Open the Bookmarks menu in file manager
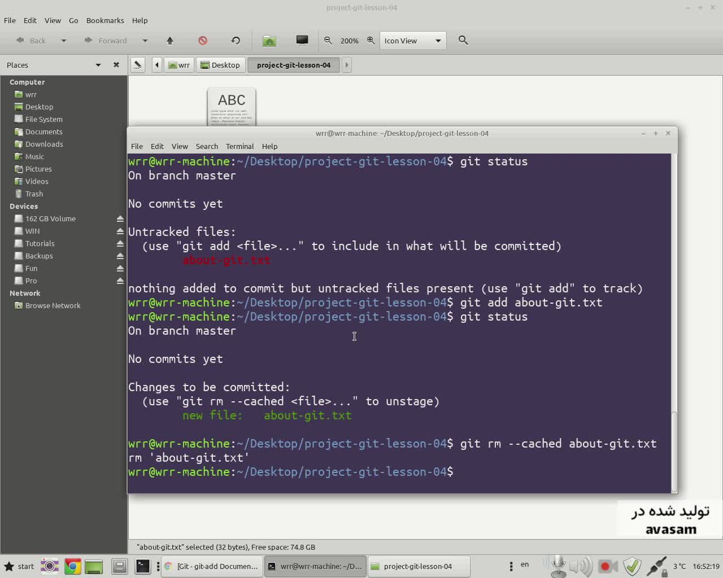 tap(105, 20)
